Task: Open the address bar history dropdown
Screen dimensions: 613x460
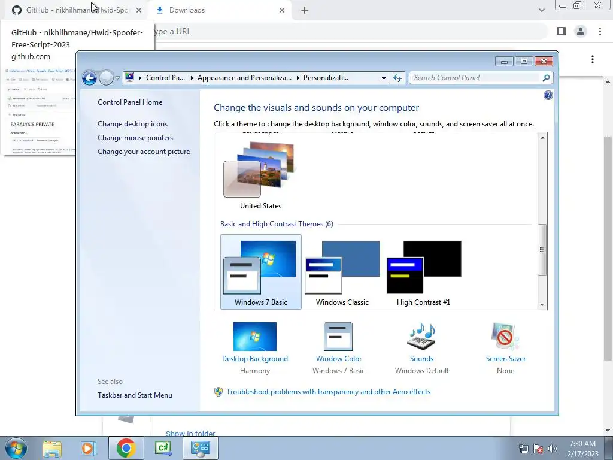Action: [384, 78]
